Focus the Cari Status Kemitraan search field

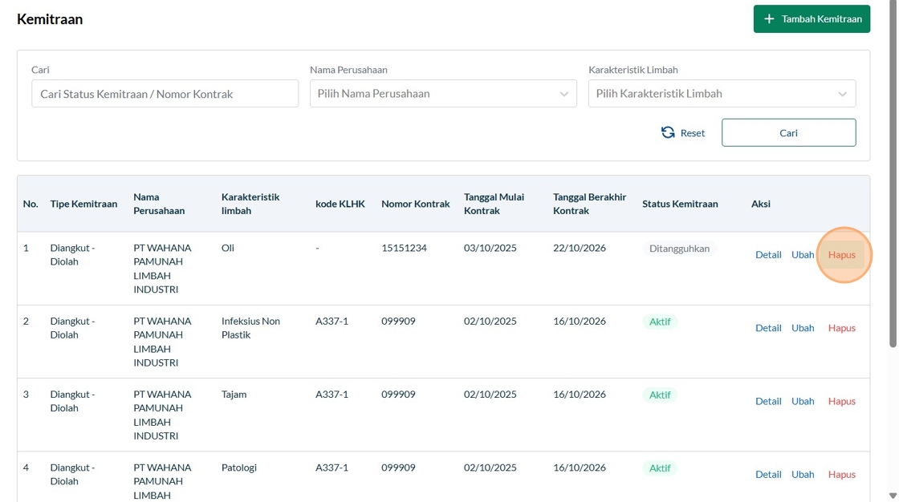pos(165,94)
